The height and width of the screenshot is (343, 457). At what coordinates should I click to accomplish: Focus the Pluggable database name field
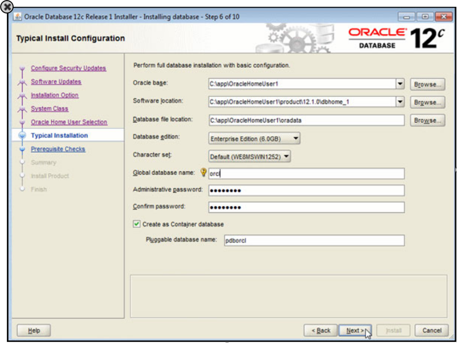click(x=314, y=241)
